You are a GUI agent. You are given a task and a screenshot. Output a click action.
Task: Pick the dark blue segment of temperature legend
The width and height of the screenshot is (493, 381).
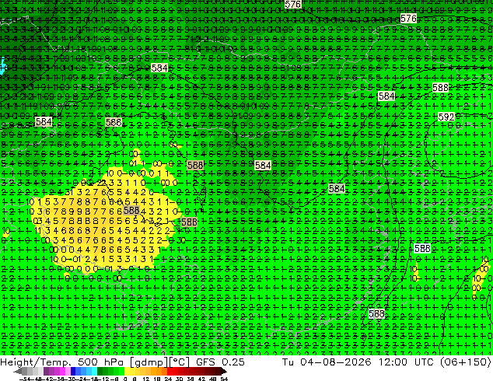[x=73, y=371]
